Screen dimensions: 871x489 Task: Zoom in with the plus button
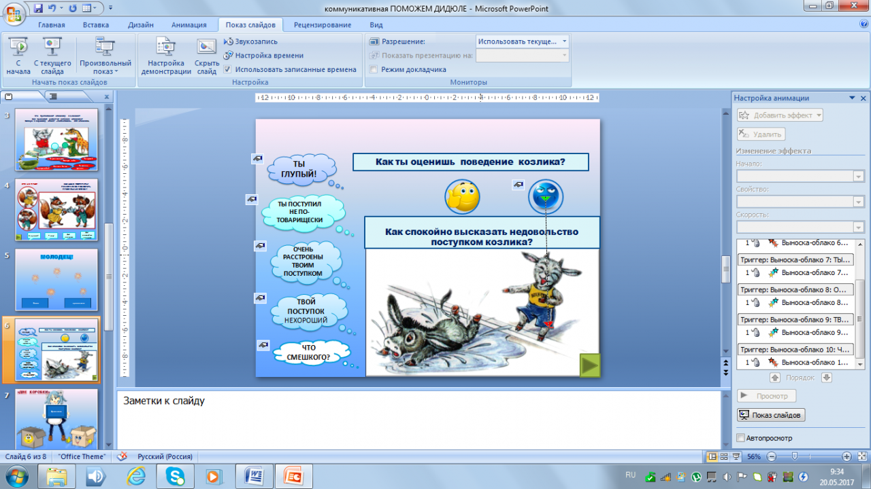click(x=846, y=456)
